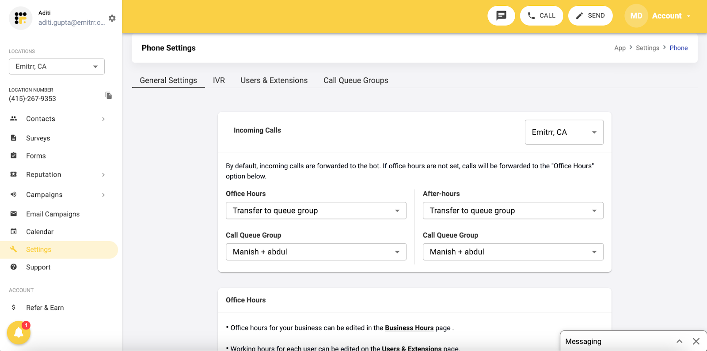This screenshot has height=351, width=707.
Task: Open the Emitrr, CA locations dropdown in the sidebar
Action: [x=57, y=67]
